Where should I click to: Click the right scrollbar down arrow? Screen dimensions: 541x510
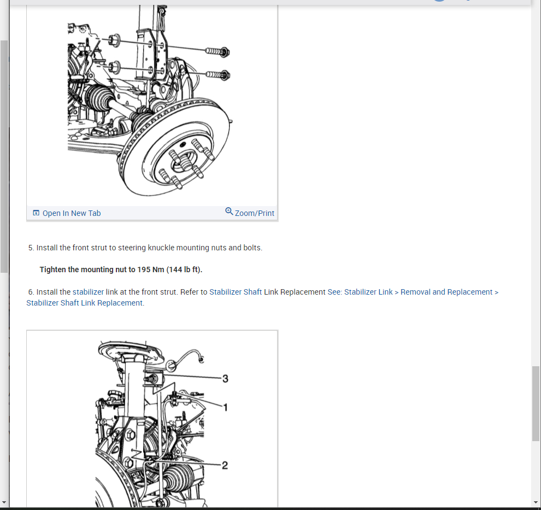pyautogui.click(x=536, y=502)
